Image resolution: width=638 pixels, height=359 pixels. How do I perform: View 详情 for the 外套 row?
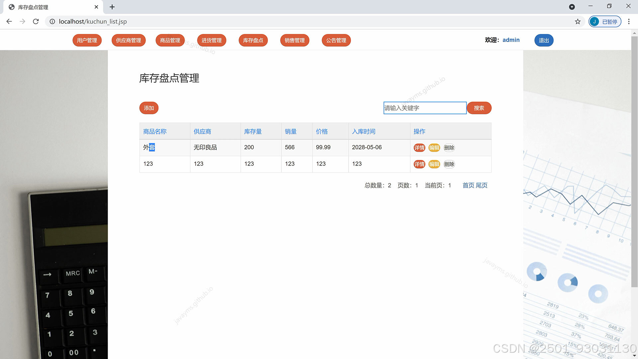pyautogui.click(x=419, y=148)
